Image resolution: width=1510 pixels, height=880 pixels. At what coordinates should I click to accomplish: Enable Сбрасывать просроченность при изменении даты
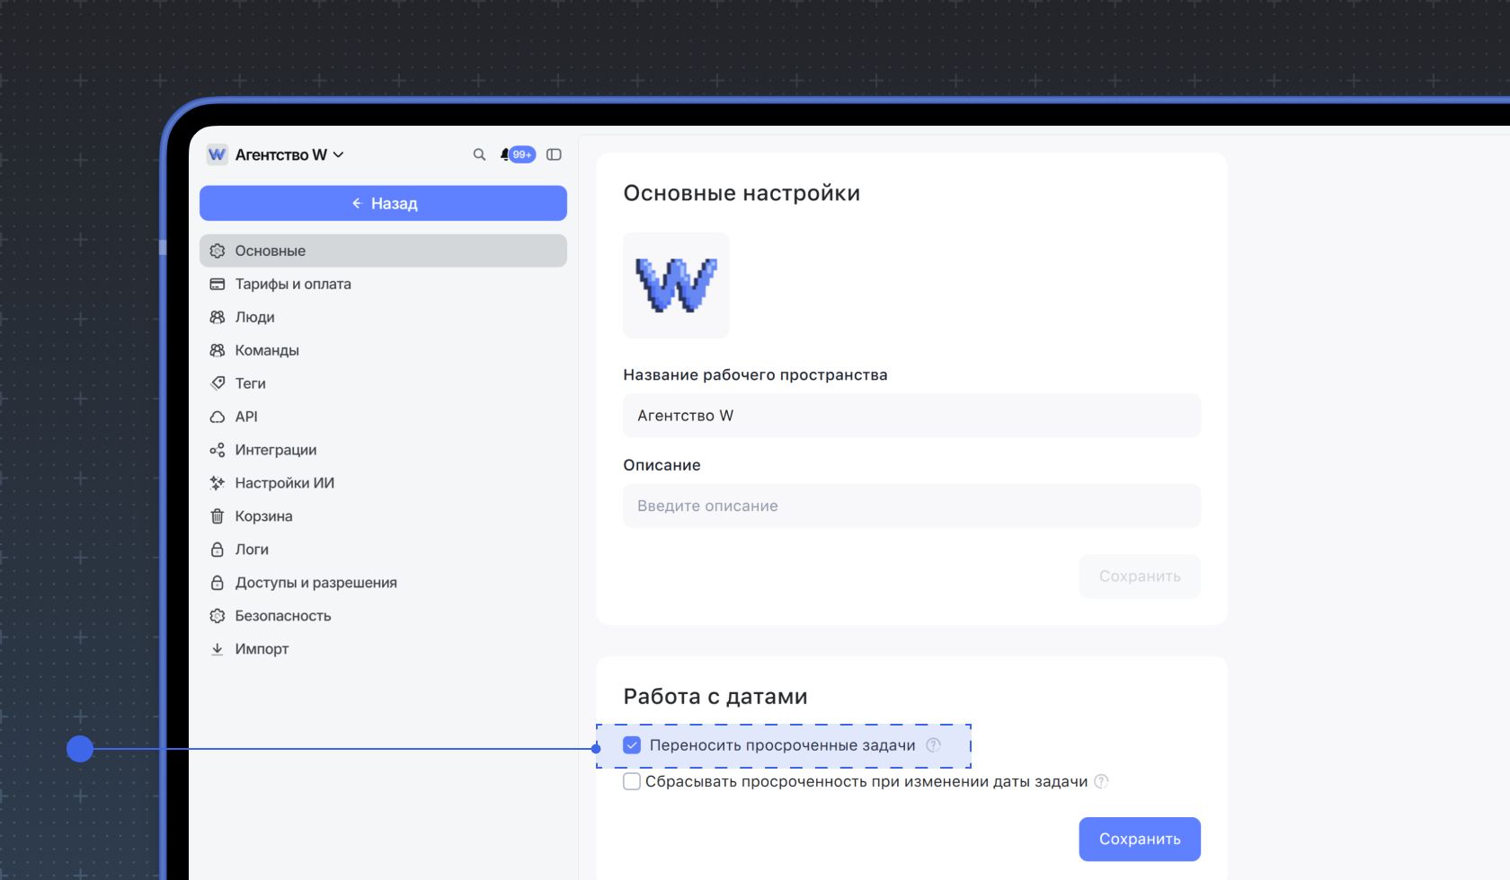tap(632, 781)
